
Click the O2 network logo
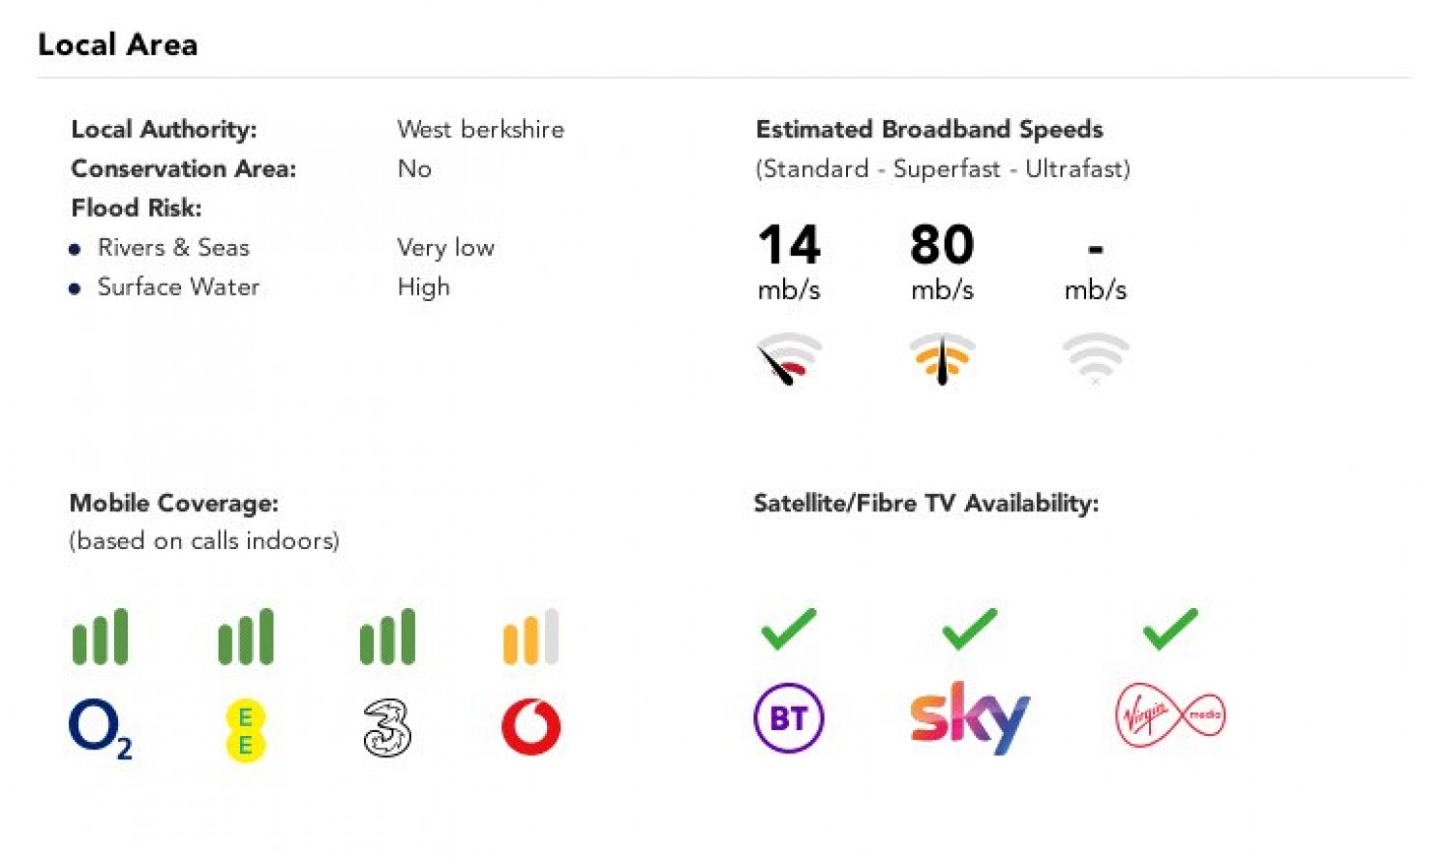pyautogui.click(x=100, y=728)
